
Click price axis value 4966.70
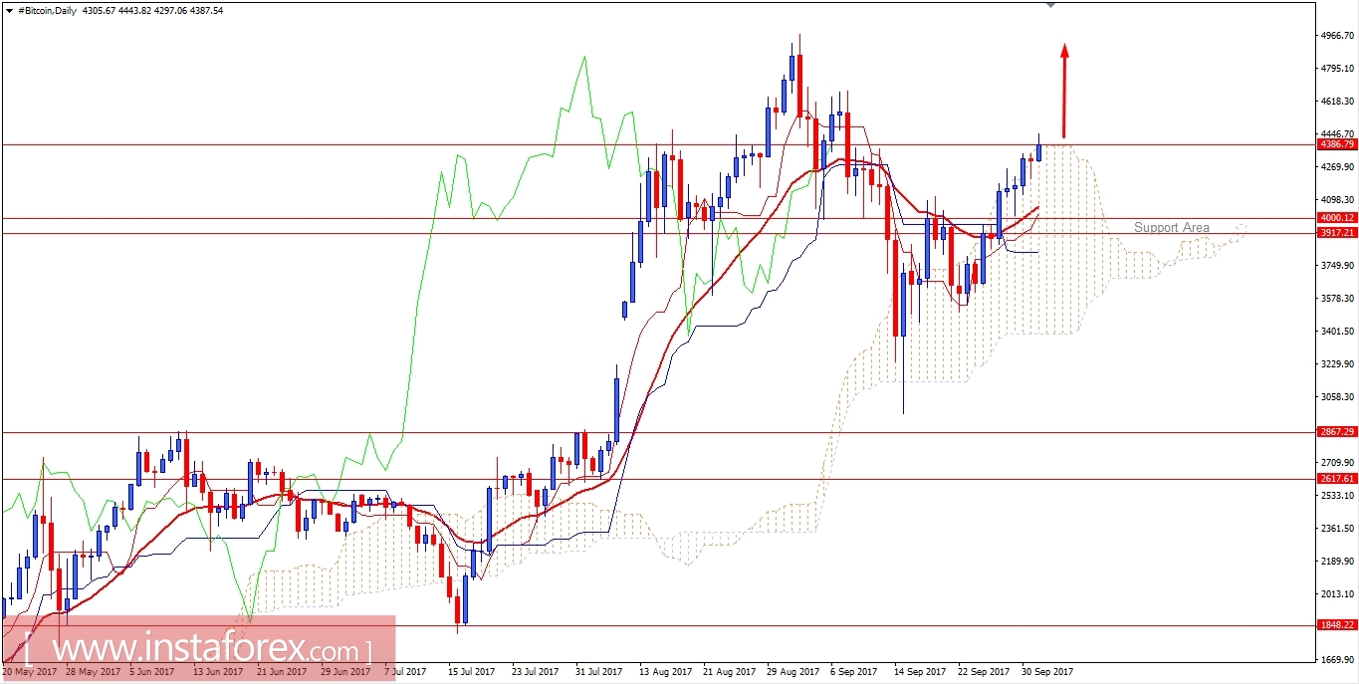1337,36
